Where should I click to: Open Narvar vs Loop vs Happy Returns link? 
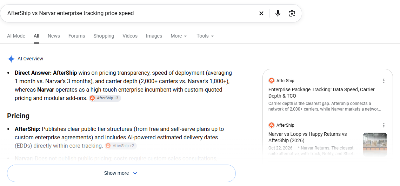308,137
